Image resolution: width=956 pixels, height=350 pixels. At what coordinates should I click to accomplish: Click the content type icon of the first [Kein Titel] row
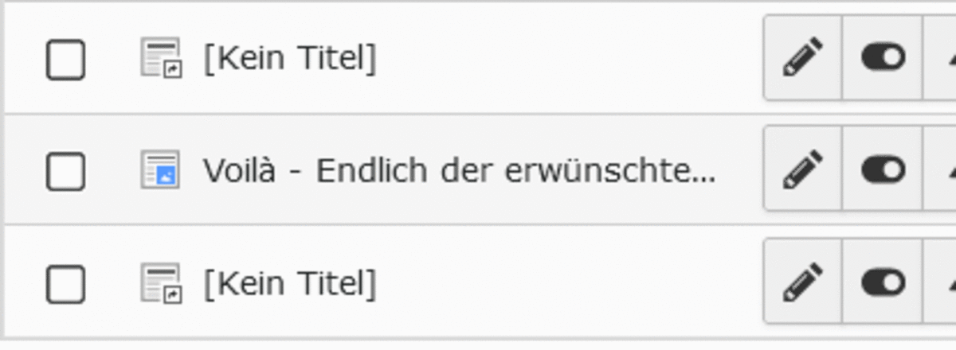pos(161,59)
